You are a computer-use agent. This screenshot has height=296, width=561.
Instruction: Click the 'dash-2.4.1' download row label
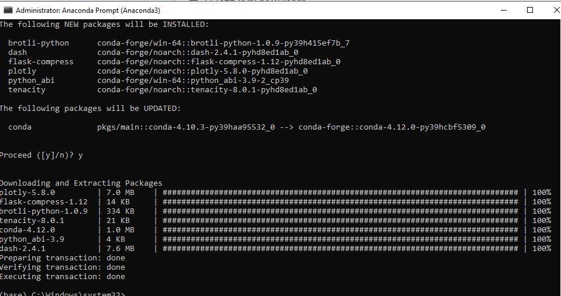[23, 249]
